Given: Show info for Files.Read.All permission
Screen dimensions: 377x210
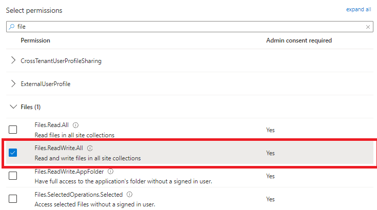Looking at the screenshot, I should pos(75,124).
